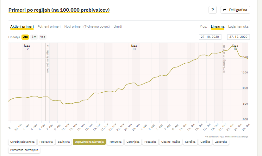Viewport: 262px width, 156px height.
Task: Select the 2m period button
Action: (25, 37)
